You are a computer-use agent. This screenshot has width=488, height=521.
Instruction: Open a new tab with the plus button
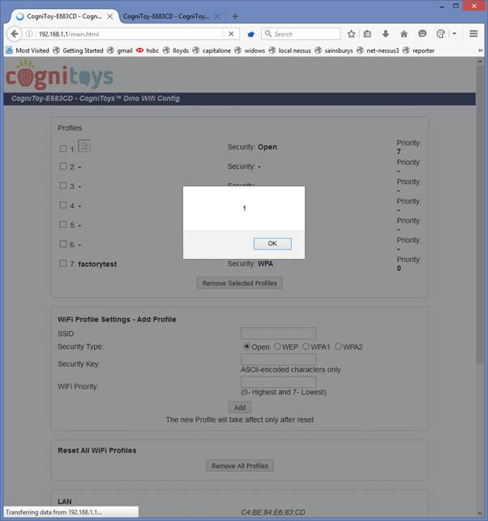pyautogui.click(x=235, y=16)
